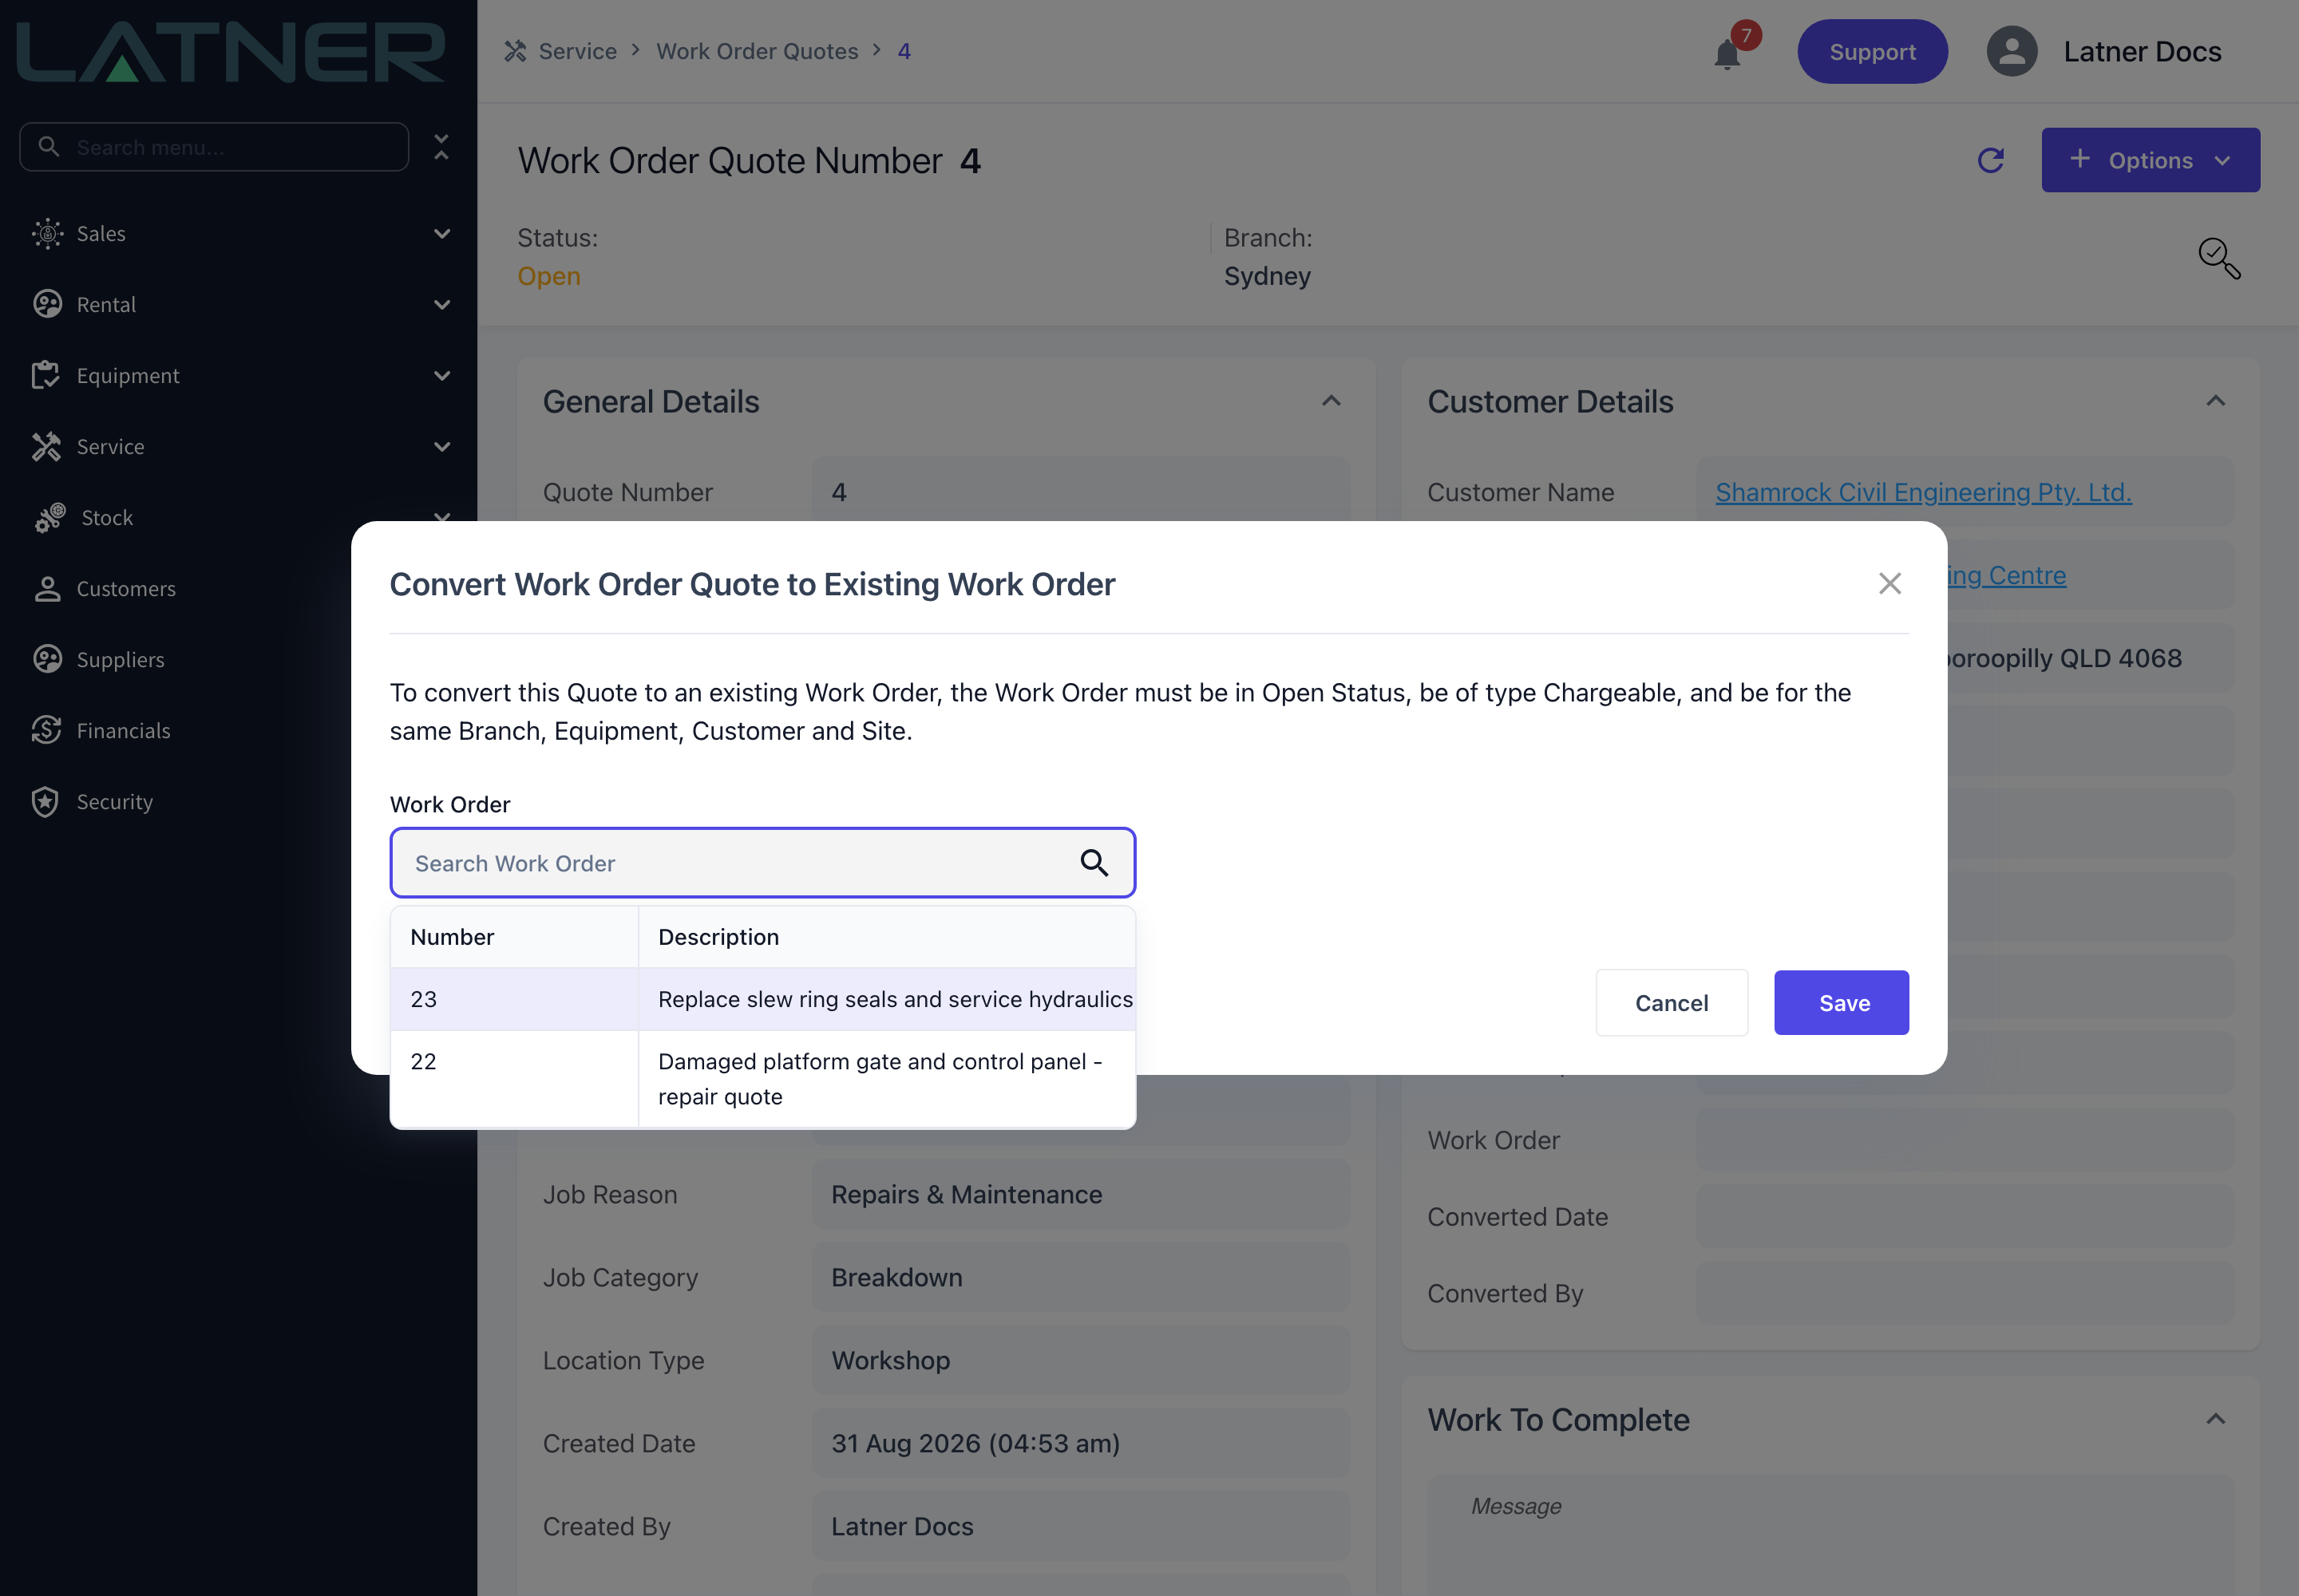Click the inspect magnifier icon near Branch
The height and width of the screenshot is (1596, 2299).
(2219, 258)
